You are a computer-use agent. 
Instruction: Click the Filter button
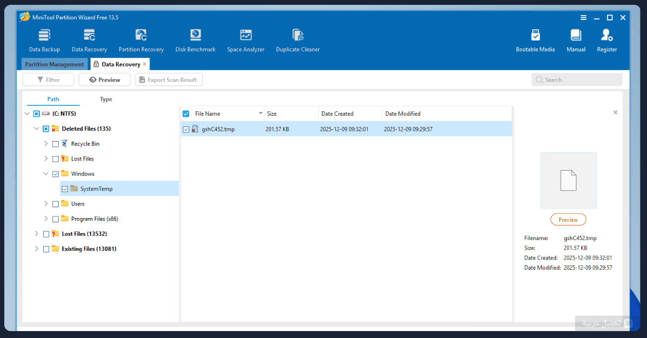tap(48, 80)
